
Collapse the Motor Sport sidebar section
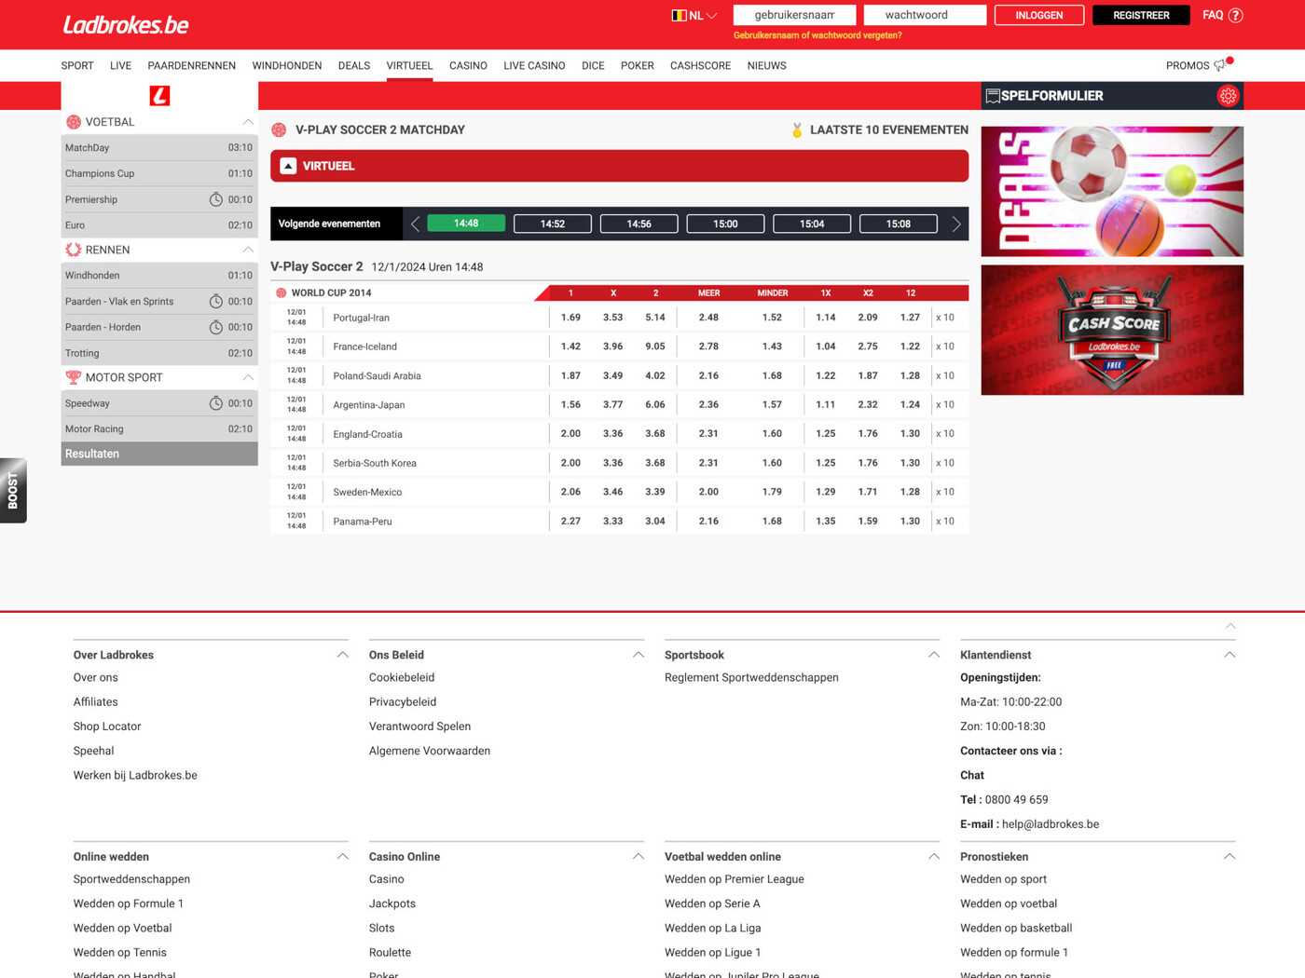pos(248,377)
